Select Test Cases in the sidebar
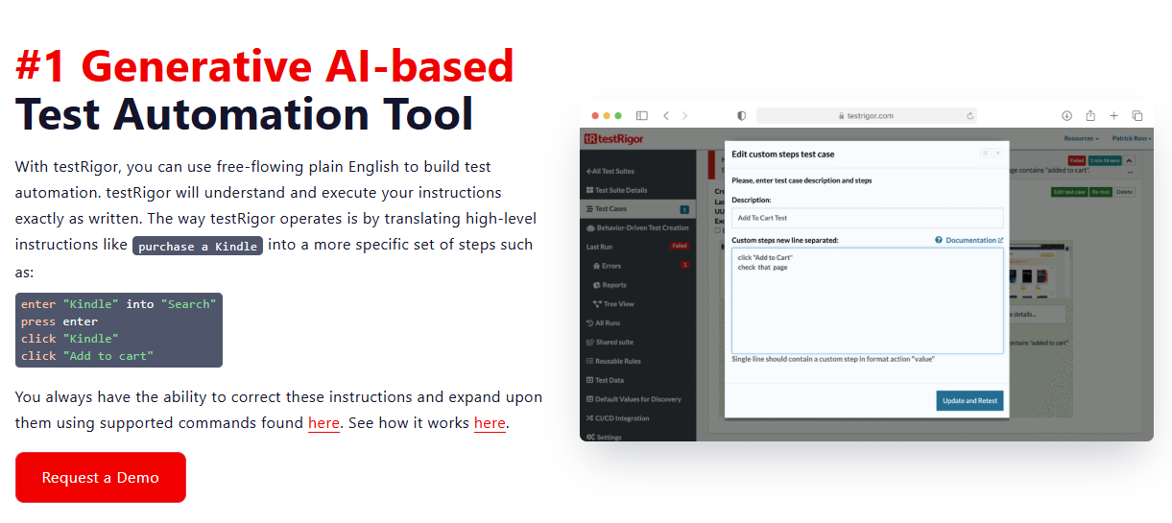Screen dimensions: 1172x523 pyautogui.click(x=611, y=209)
